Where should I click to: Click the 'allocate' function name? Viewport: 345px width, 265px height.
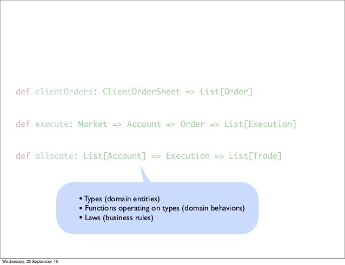pyautogui.click(x=55, y=156)
